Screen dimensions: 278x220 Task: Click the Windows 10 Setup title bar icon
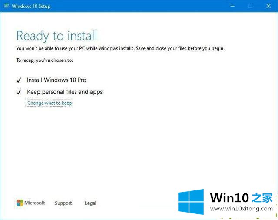(x=7, y=6)
